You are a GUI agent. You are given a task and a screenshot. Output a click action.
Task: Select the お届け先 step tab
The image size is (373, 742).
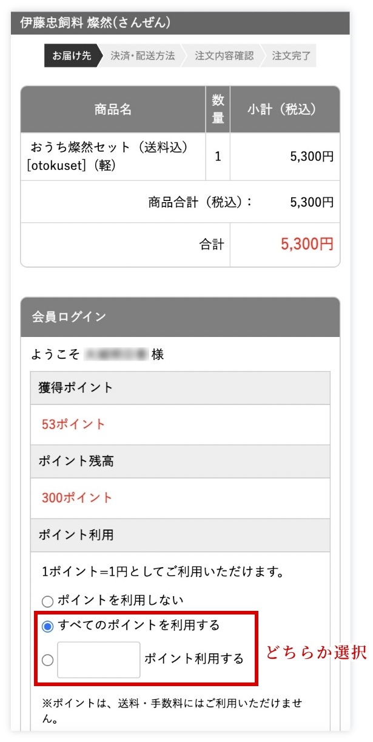coord(71,56)
